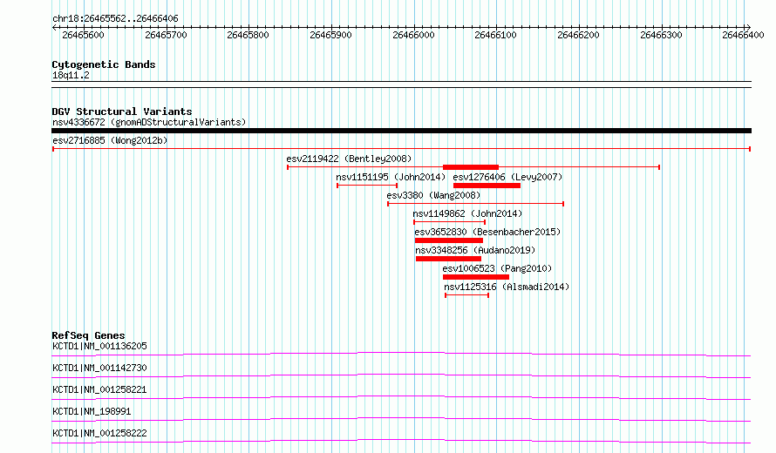The width and height of the screenshot is (776, 453).
Task: Click the nsv3348256 red variant bar
Action: coord(448,259)
